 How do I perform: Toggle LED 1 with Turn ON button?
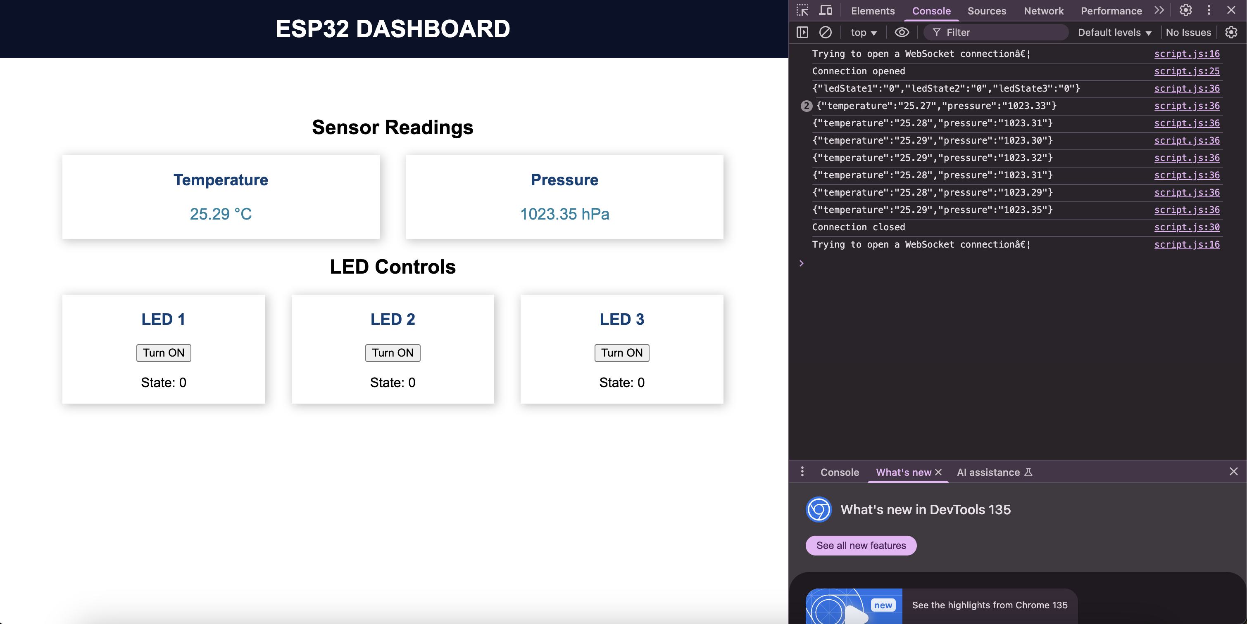pyautogui.click(x=164, y=353)
